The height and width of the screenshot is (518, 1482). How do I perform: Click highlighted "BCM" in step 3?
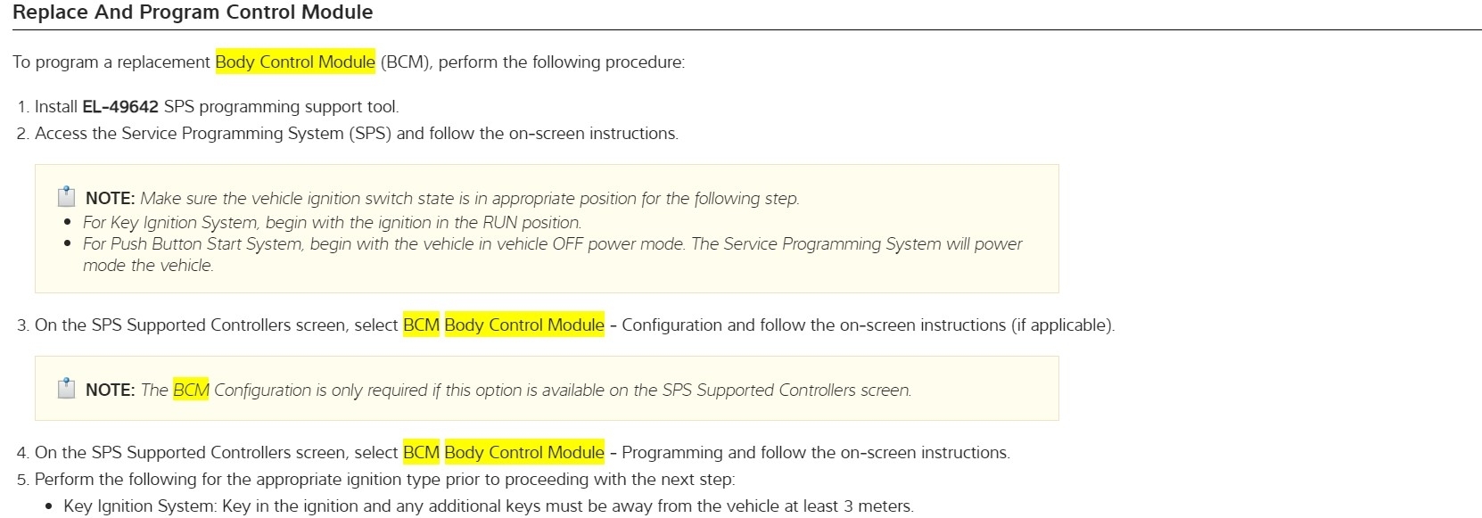pyautogui.click(x=421, y=325)
